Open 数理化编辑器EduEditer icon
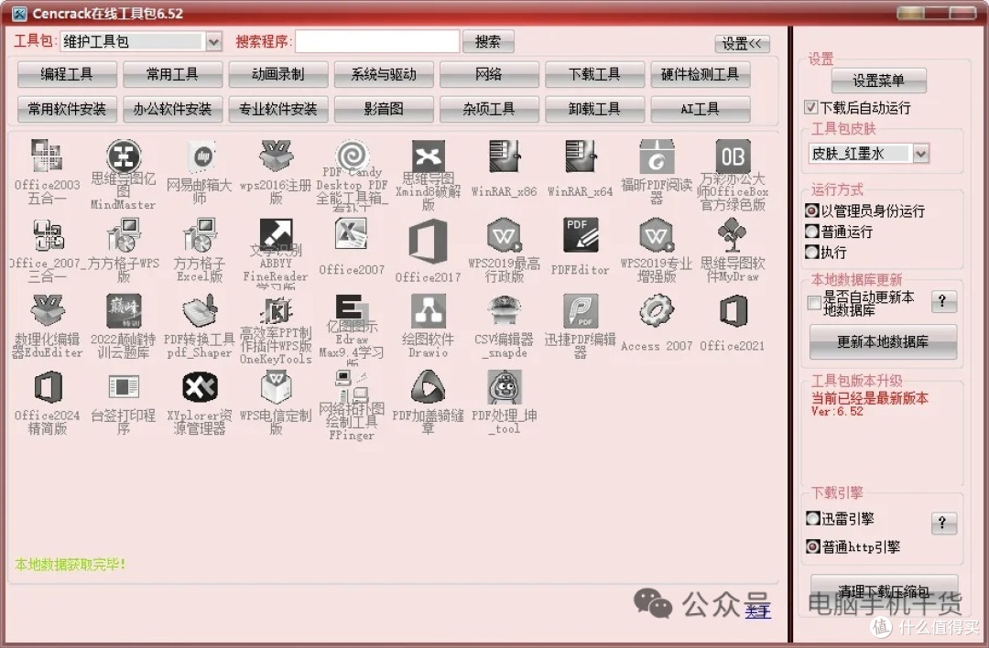 pos(48,311)
